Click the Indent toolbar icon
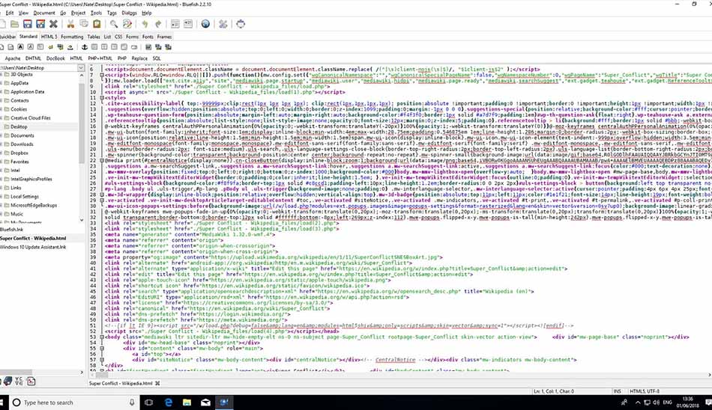 point(188,24)
